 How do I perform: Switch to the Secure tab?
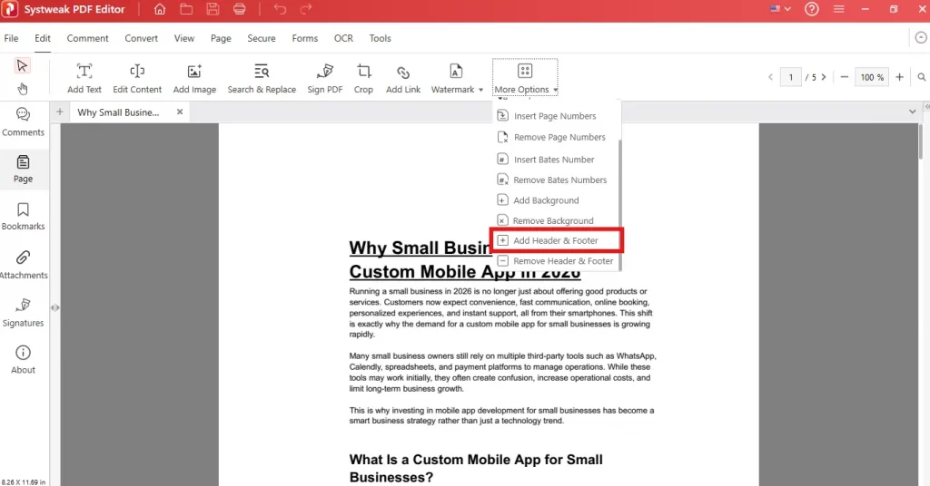[x=262, y=38]
